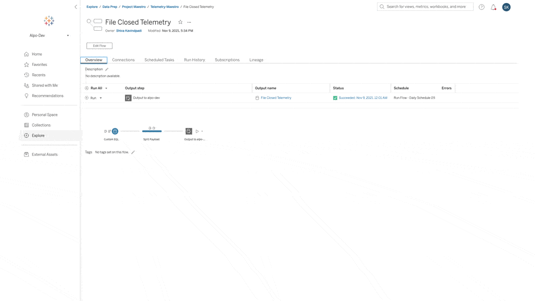Image resolution: width=535 pixels, height=301 pixels.
Task: Open the Alpo-Dev site dropdown
Action: [x=49, y=36]
